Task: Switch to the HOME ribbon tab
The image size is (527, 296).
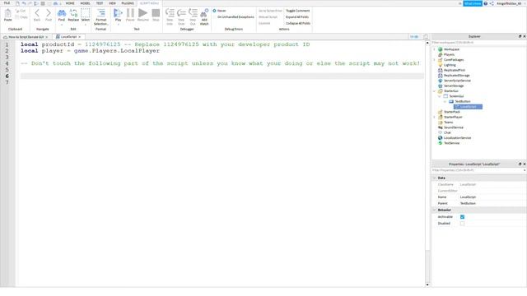Action: [70, 3]
